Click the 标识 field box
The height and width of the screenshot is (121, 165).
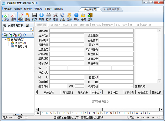[79, 86]
